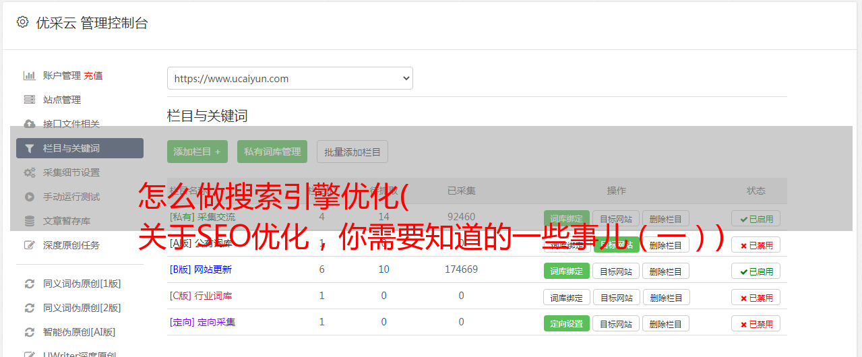Click 删除栏目 in the 网站更新 row
862x357 pixels.
(x=666, y=271)
